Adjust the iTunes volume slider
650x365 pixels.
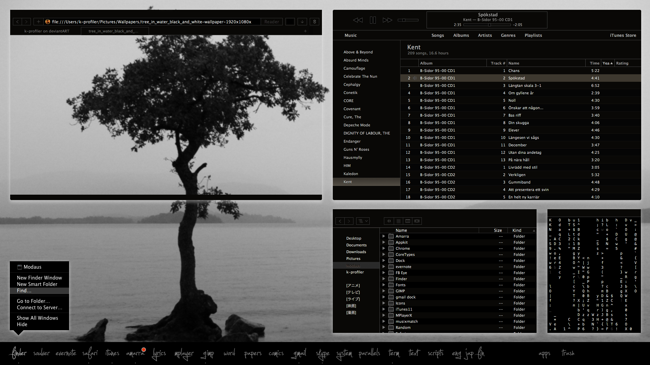point(408,20)
